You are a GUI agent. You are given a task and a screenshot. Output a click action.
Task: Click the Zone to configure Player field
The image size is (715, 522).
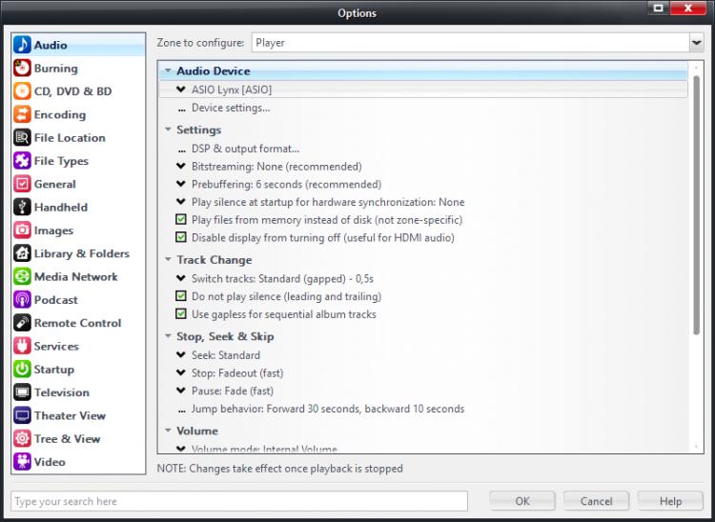point(470,43)
